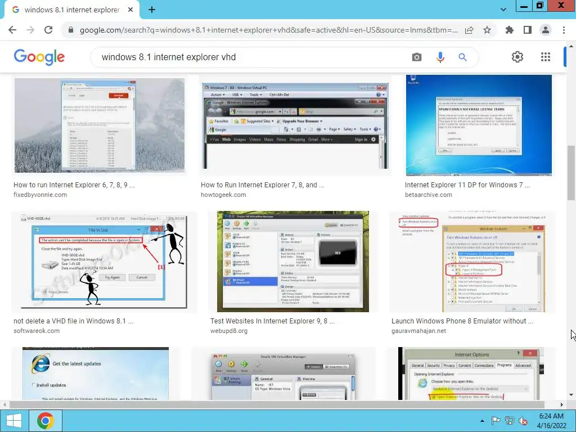Click the horizontal scrollbar right arrow
Screen dimensions: 576x432
[x=562, y=404]
